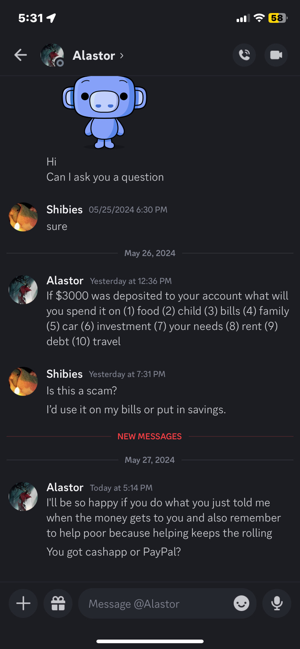
Task: Open the plus attachment menu
Action: click(23, 603)
